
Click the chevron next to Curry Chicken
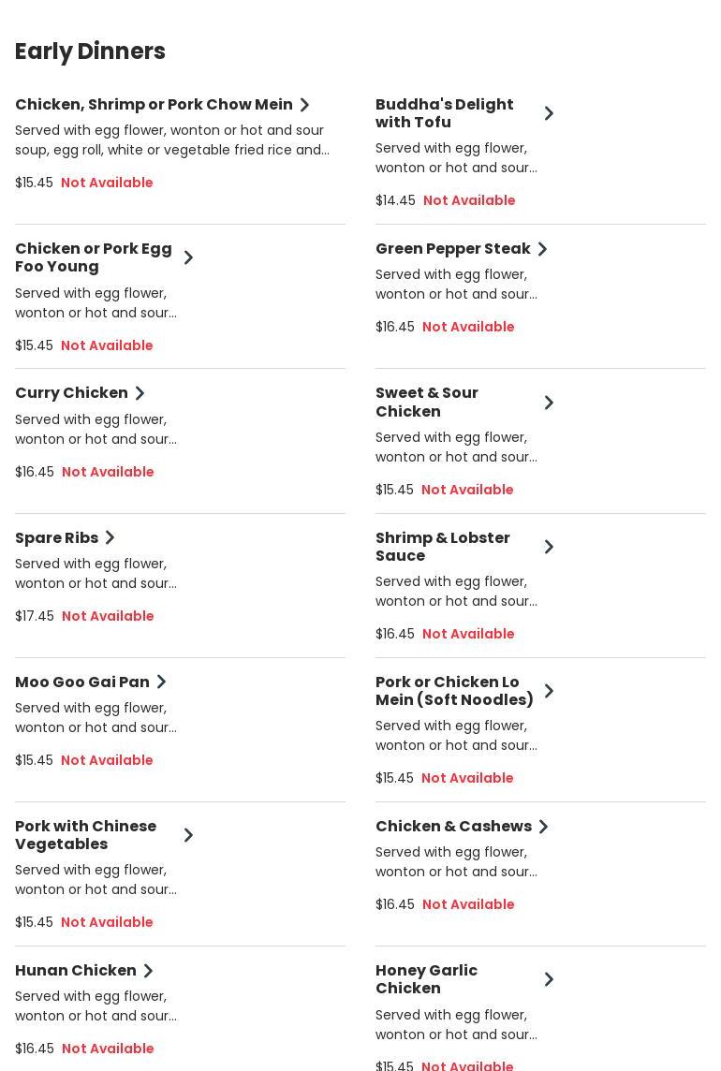(x=140, y=393)
